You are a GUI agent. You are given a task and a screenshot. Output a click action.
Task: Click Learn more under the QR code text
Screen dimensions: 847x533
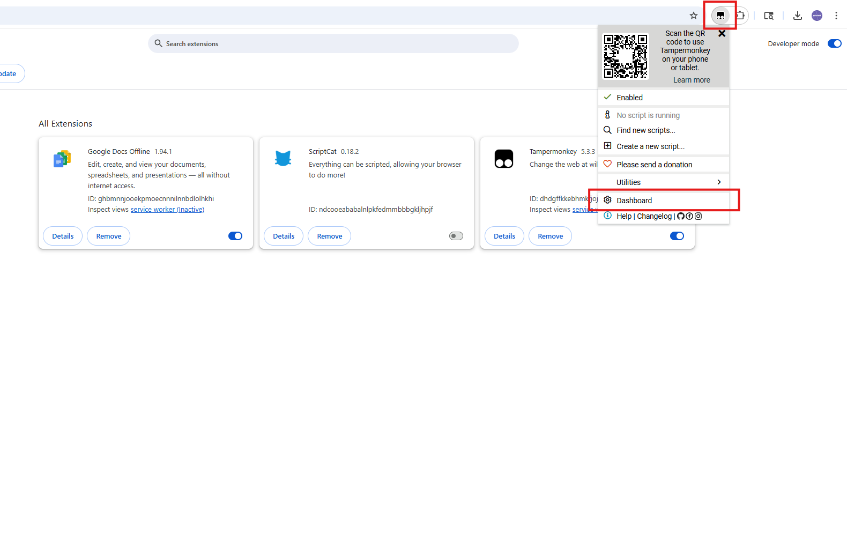(x=692, y=80)
